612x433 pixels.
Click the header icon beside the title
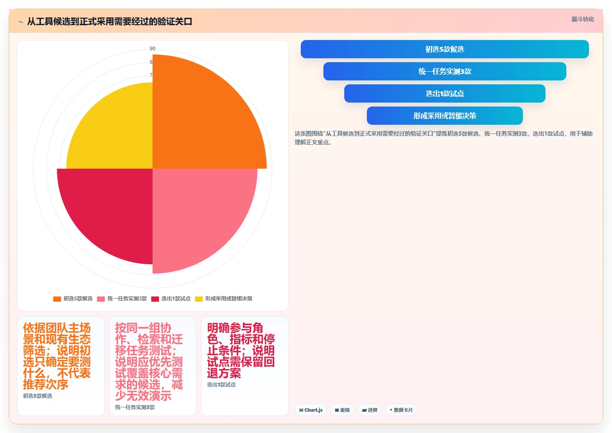(x=20, y=22)
